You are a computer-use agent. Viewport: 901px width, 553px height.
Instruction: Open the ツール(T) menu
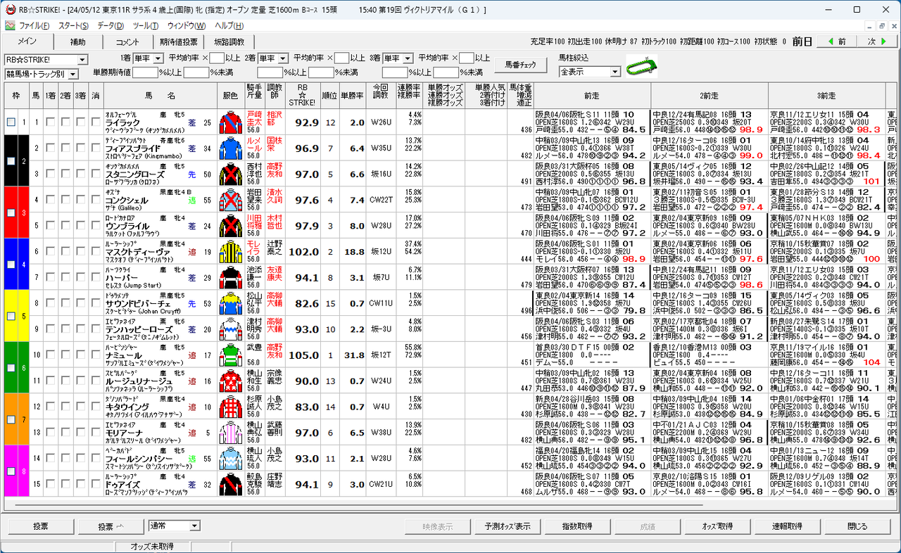(x=146, y=26)
